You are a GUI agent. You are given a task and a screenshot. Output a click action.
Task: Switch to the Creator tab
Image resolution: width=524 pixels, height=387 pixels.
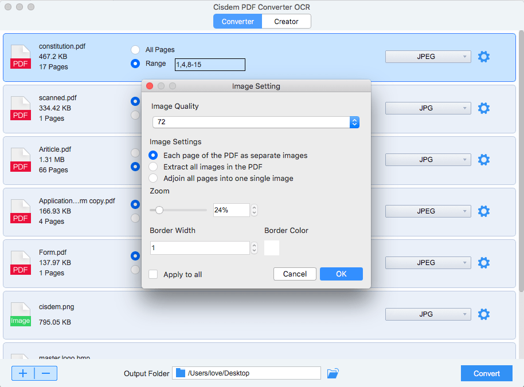(287, 21)
